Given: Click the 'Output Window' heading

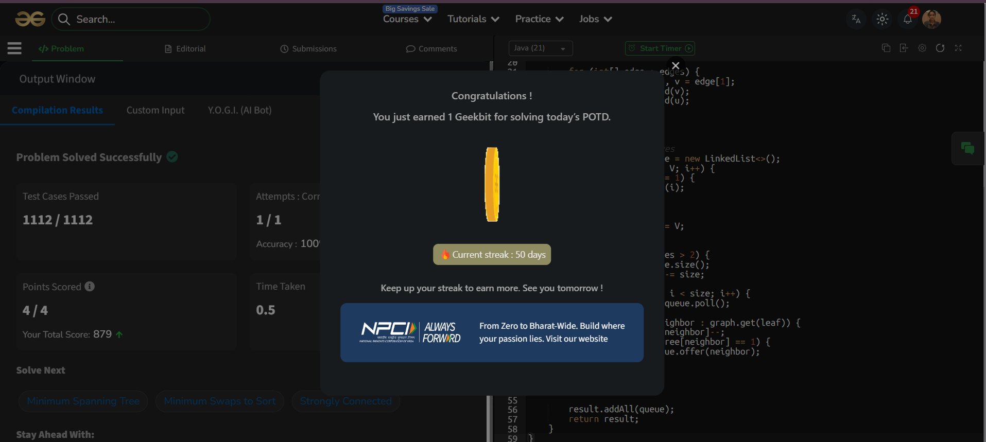Looking at the screenshot, I should pos(57,79).
